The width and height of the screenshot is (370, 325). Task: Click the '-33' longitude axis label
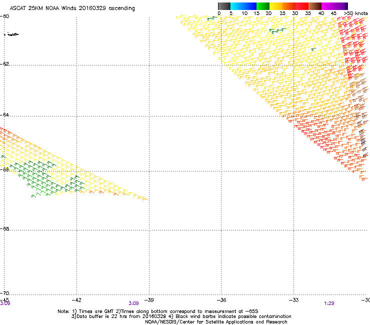294,300
